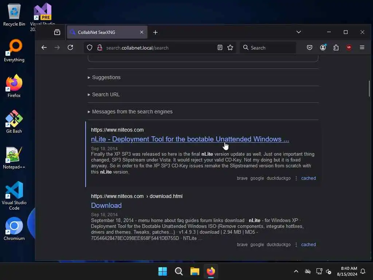Open the list all tabs chevron
Screen dimensions: 373x280
click(x=299, y=32)
